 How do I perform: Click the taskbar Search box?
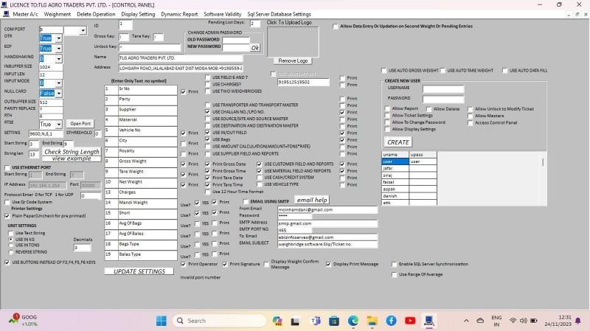tap(219, 321)
